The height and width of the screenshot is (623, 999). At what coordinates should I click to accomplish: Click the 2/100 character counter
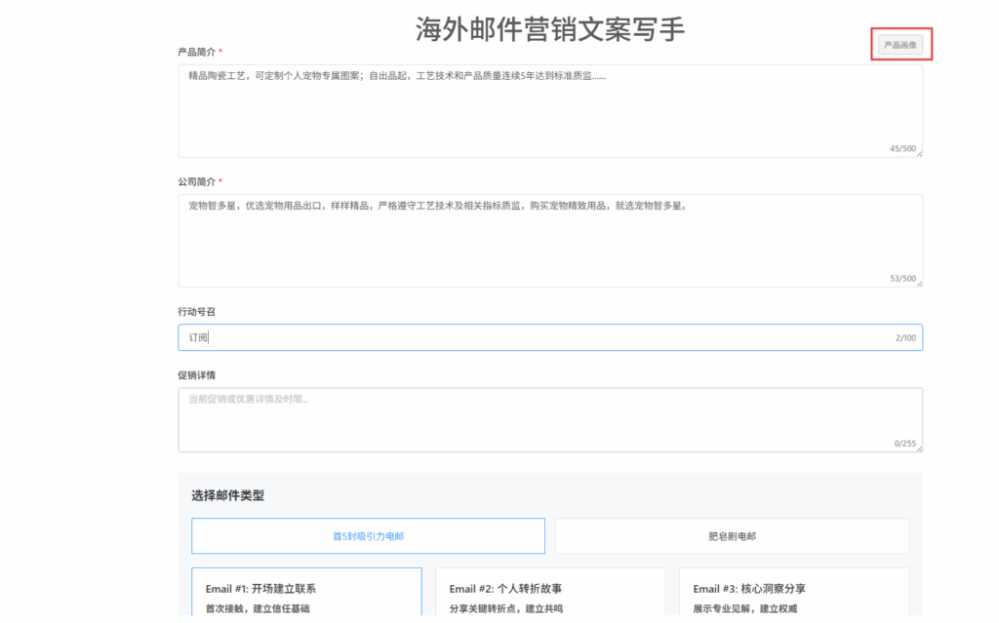tap(905, 337)
